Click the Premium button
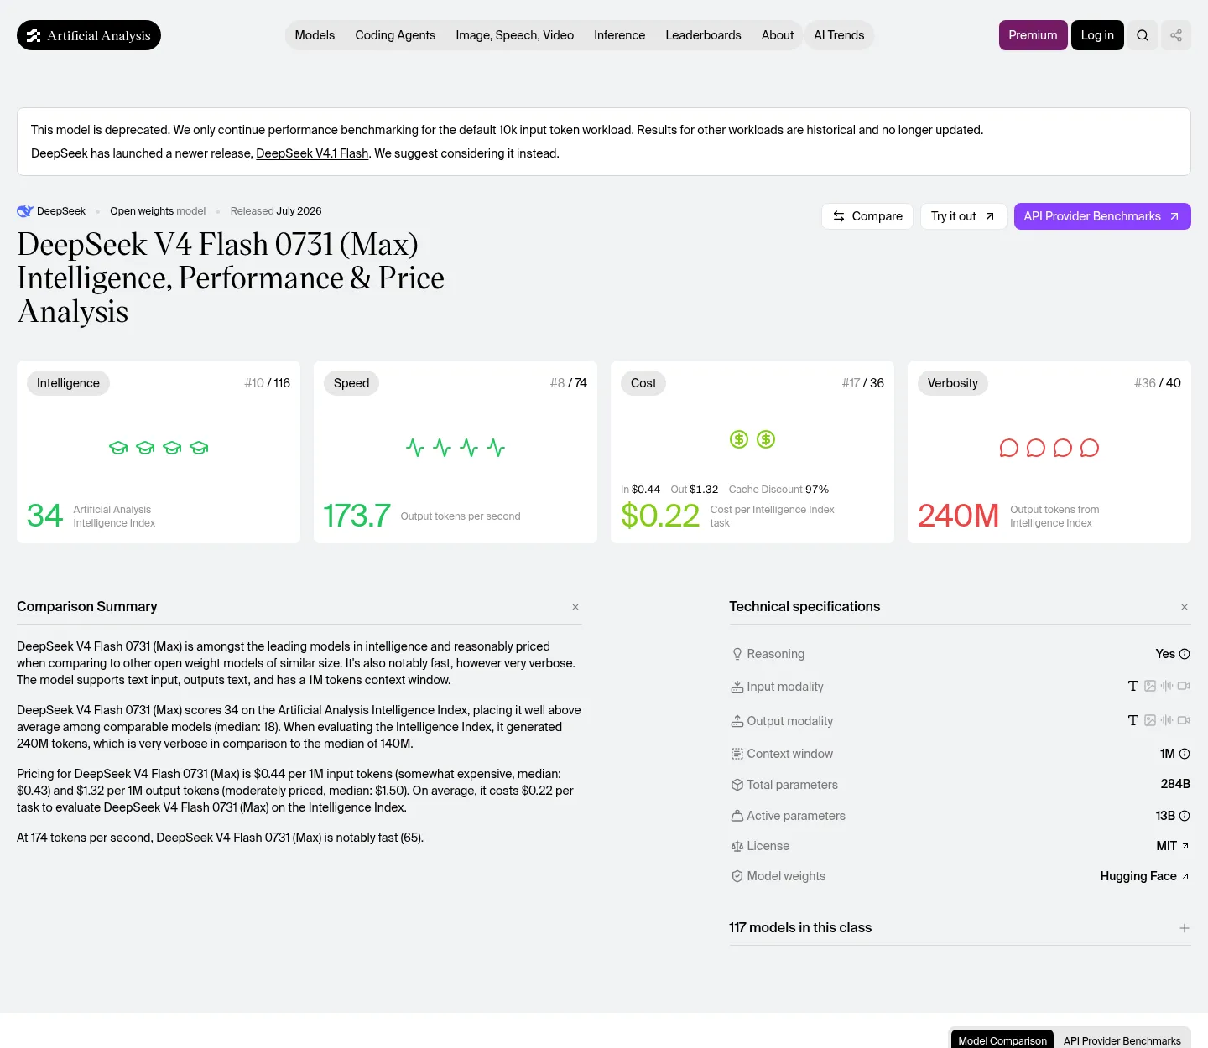The width and height of the screenshot is (1208, 1048). click(1034, 35)
